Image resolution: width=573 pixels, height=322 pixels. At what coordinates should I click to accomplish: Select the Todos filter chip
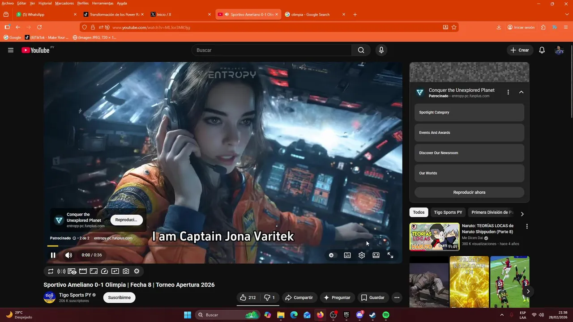[x=419, y=212]
